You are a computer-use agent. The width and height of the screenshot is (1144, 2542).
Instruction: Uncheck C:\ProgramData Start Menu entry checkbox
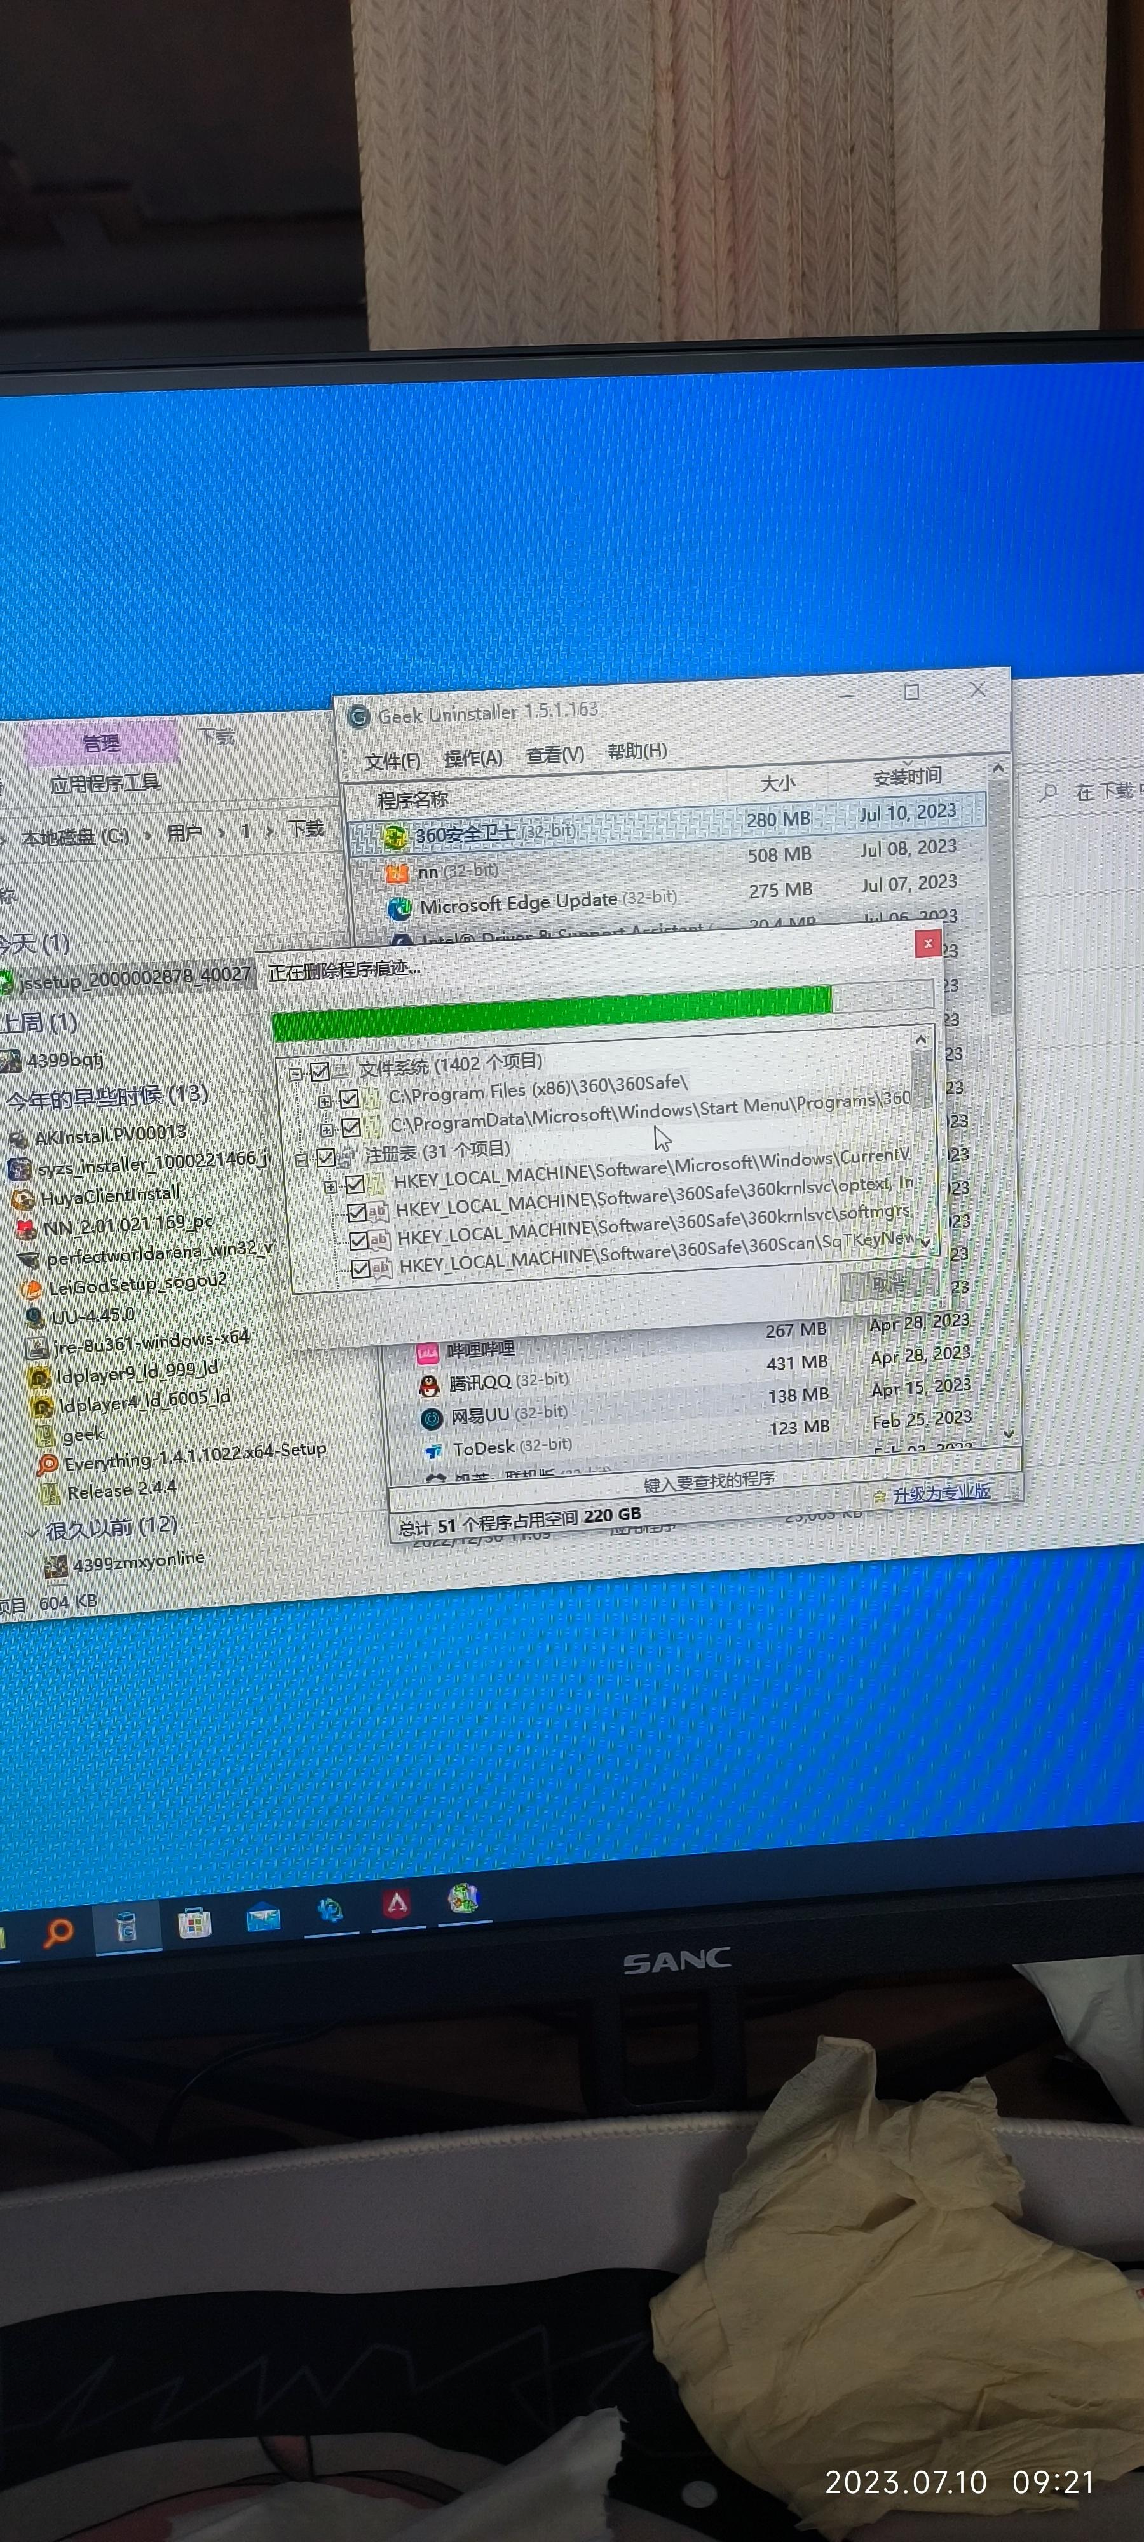(x=351, y=1127)
